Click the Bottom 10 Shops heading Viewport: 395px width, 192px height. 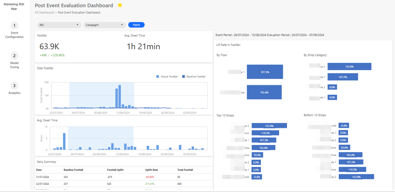315,115
